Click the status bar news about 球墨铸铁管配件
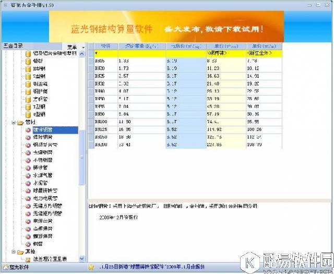The width and height of the screenshot is (334, 274). [152, 267]
